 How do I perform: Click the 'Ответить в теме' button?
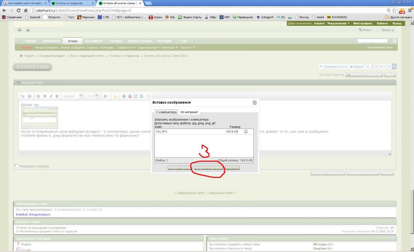tap(32, 67)
